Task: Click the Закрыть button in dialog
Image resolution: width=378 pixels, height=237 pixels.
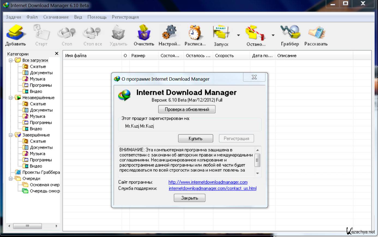Action: pos(189,198)
